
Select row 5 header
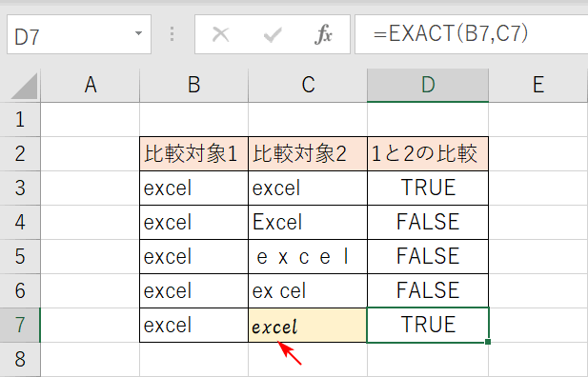pos(20,257)
